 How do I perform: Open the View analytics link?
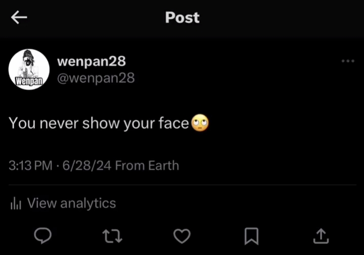(71, 203)
